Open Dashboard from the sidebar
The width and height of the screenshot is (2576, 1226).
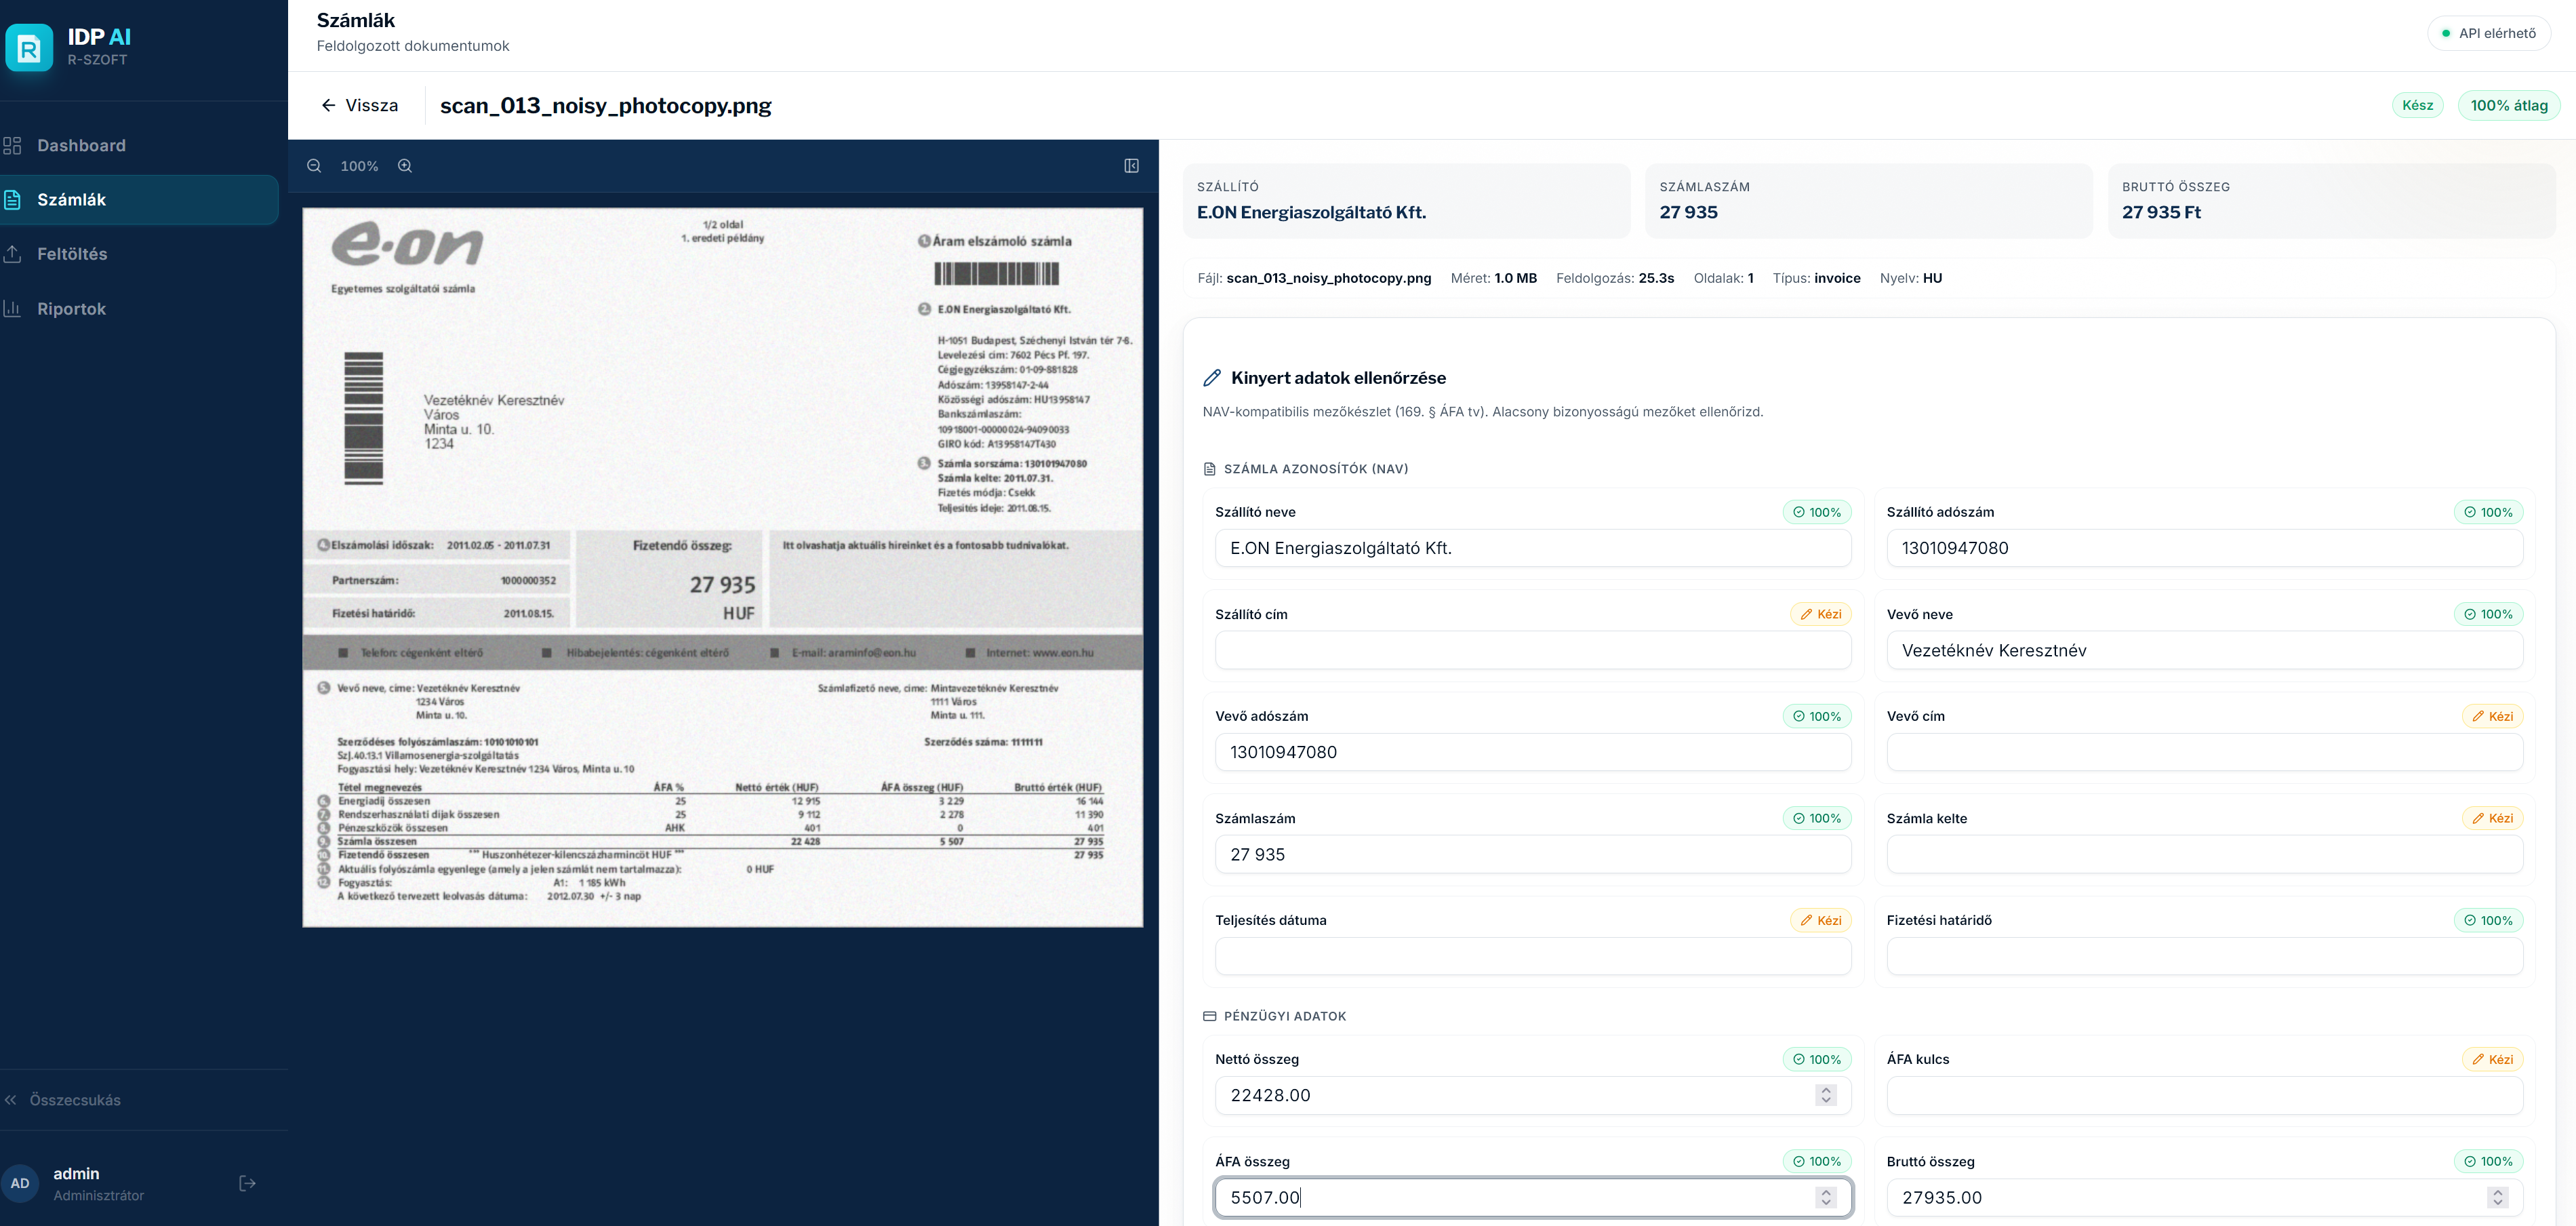point(81,146)
